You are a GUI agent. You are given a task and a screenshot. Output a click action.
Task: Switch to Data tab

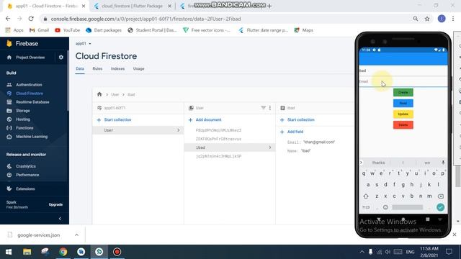pos(80,69)
